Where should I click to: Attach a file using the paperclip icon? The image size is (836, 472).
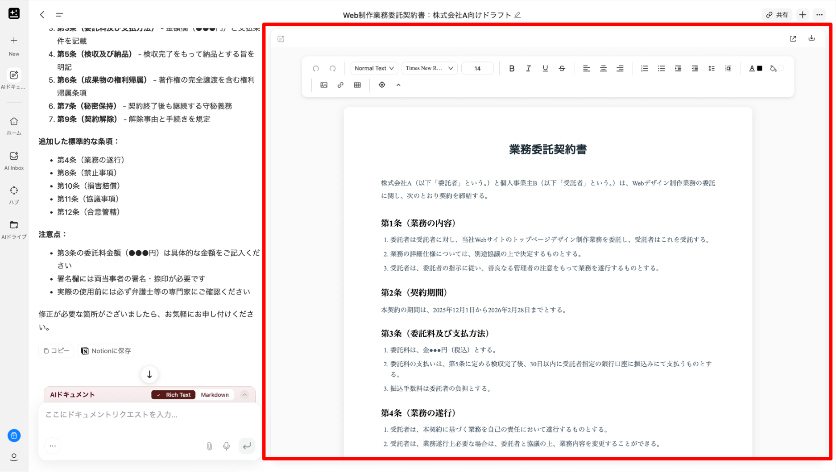(x=209, y=446)
